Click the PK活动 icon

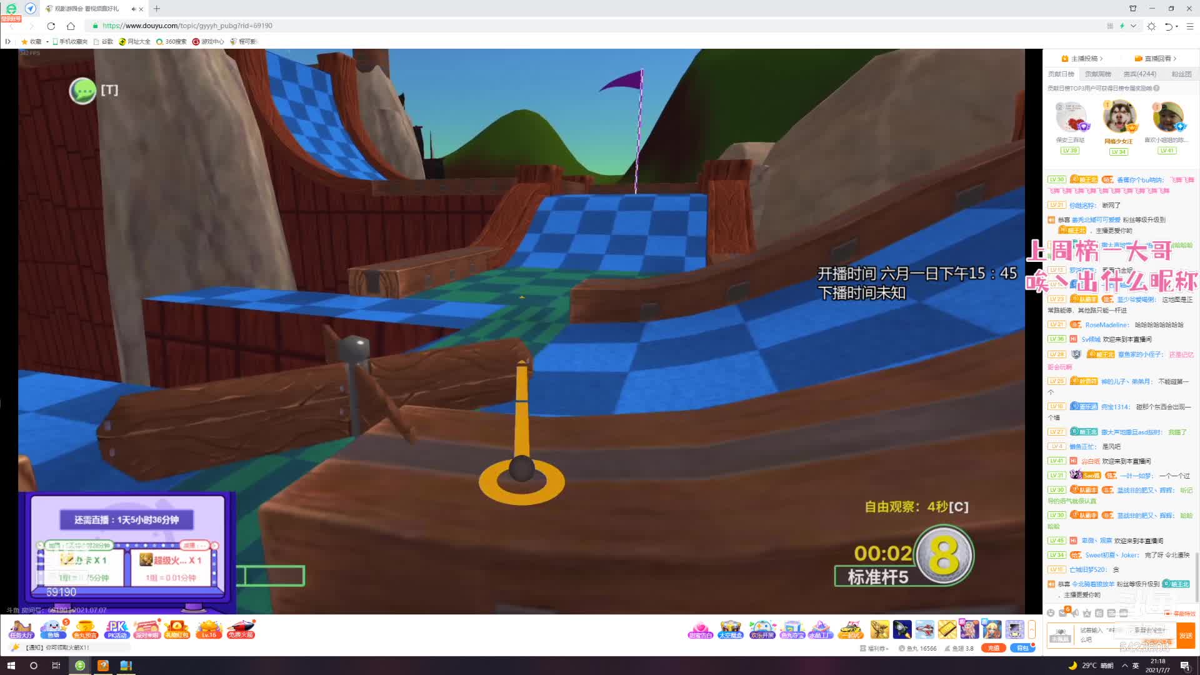tap(116, 629)
